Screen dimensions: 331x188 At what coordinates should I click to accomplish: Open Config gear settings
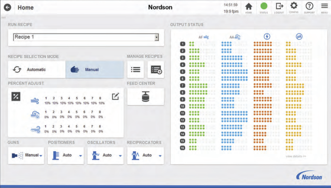pos(294,5)
